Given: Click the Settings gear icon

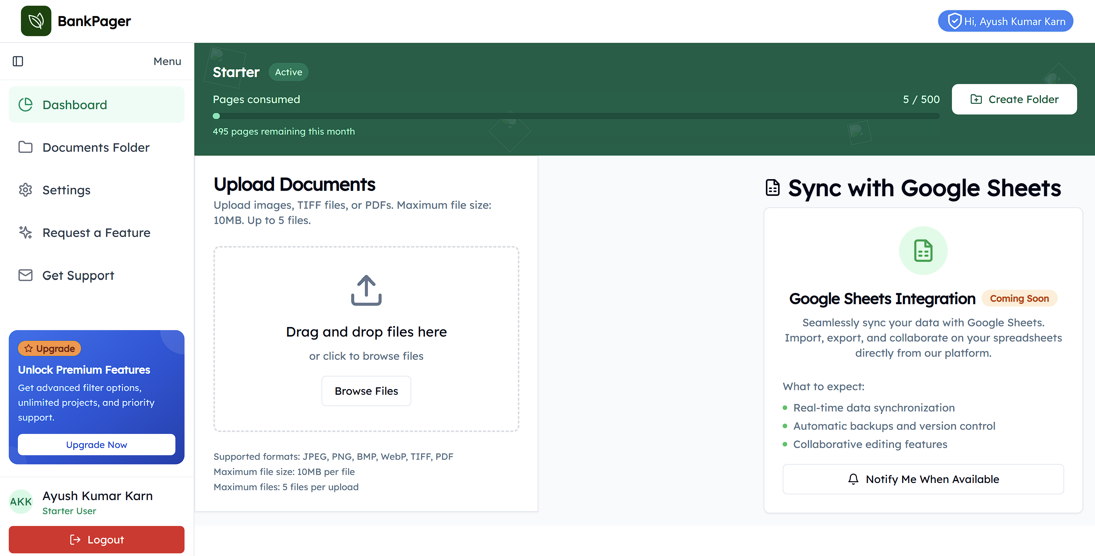Looking at the screenshot, I should click(x=25, y=190).
